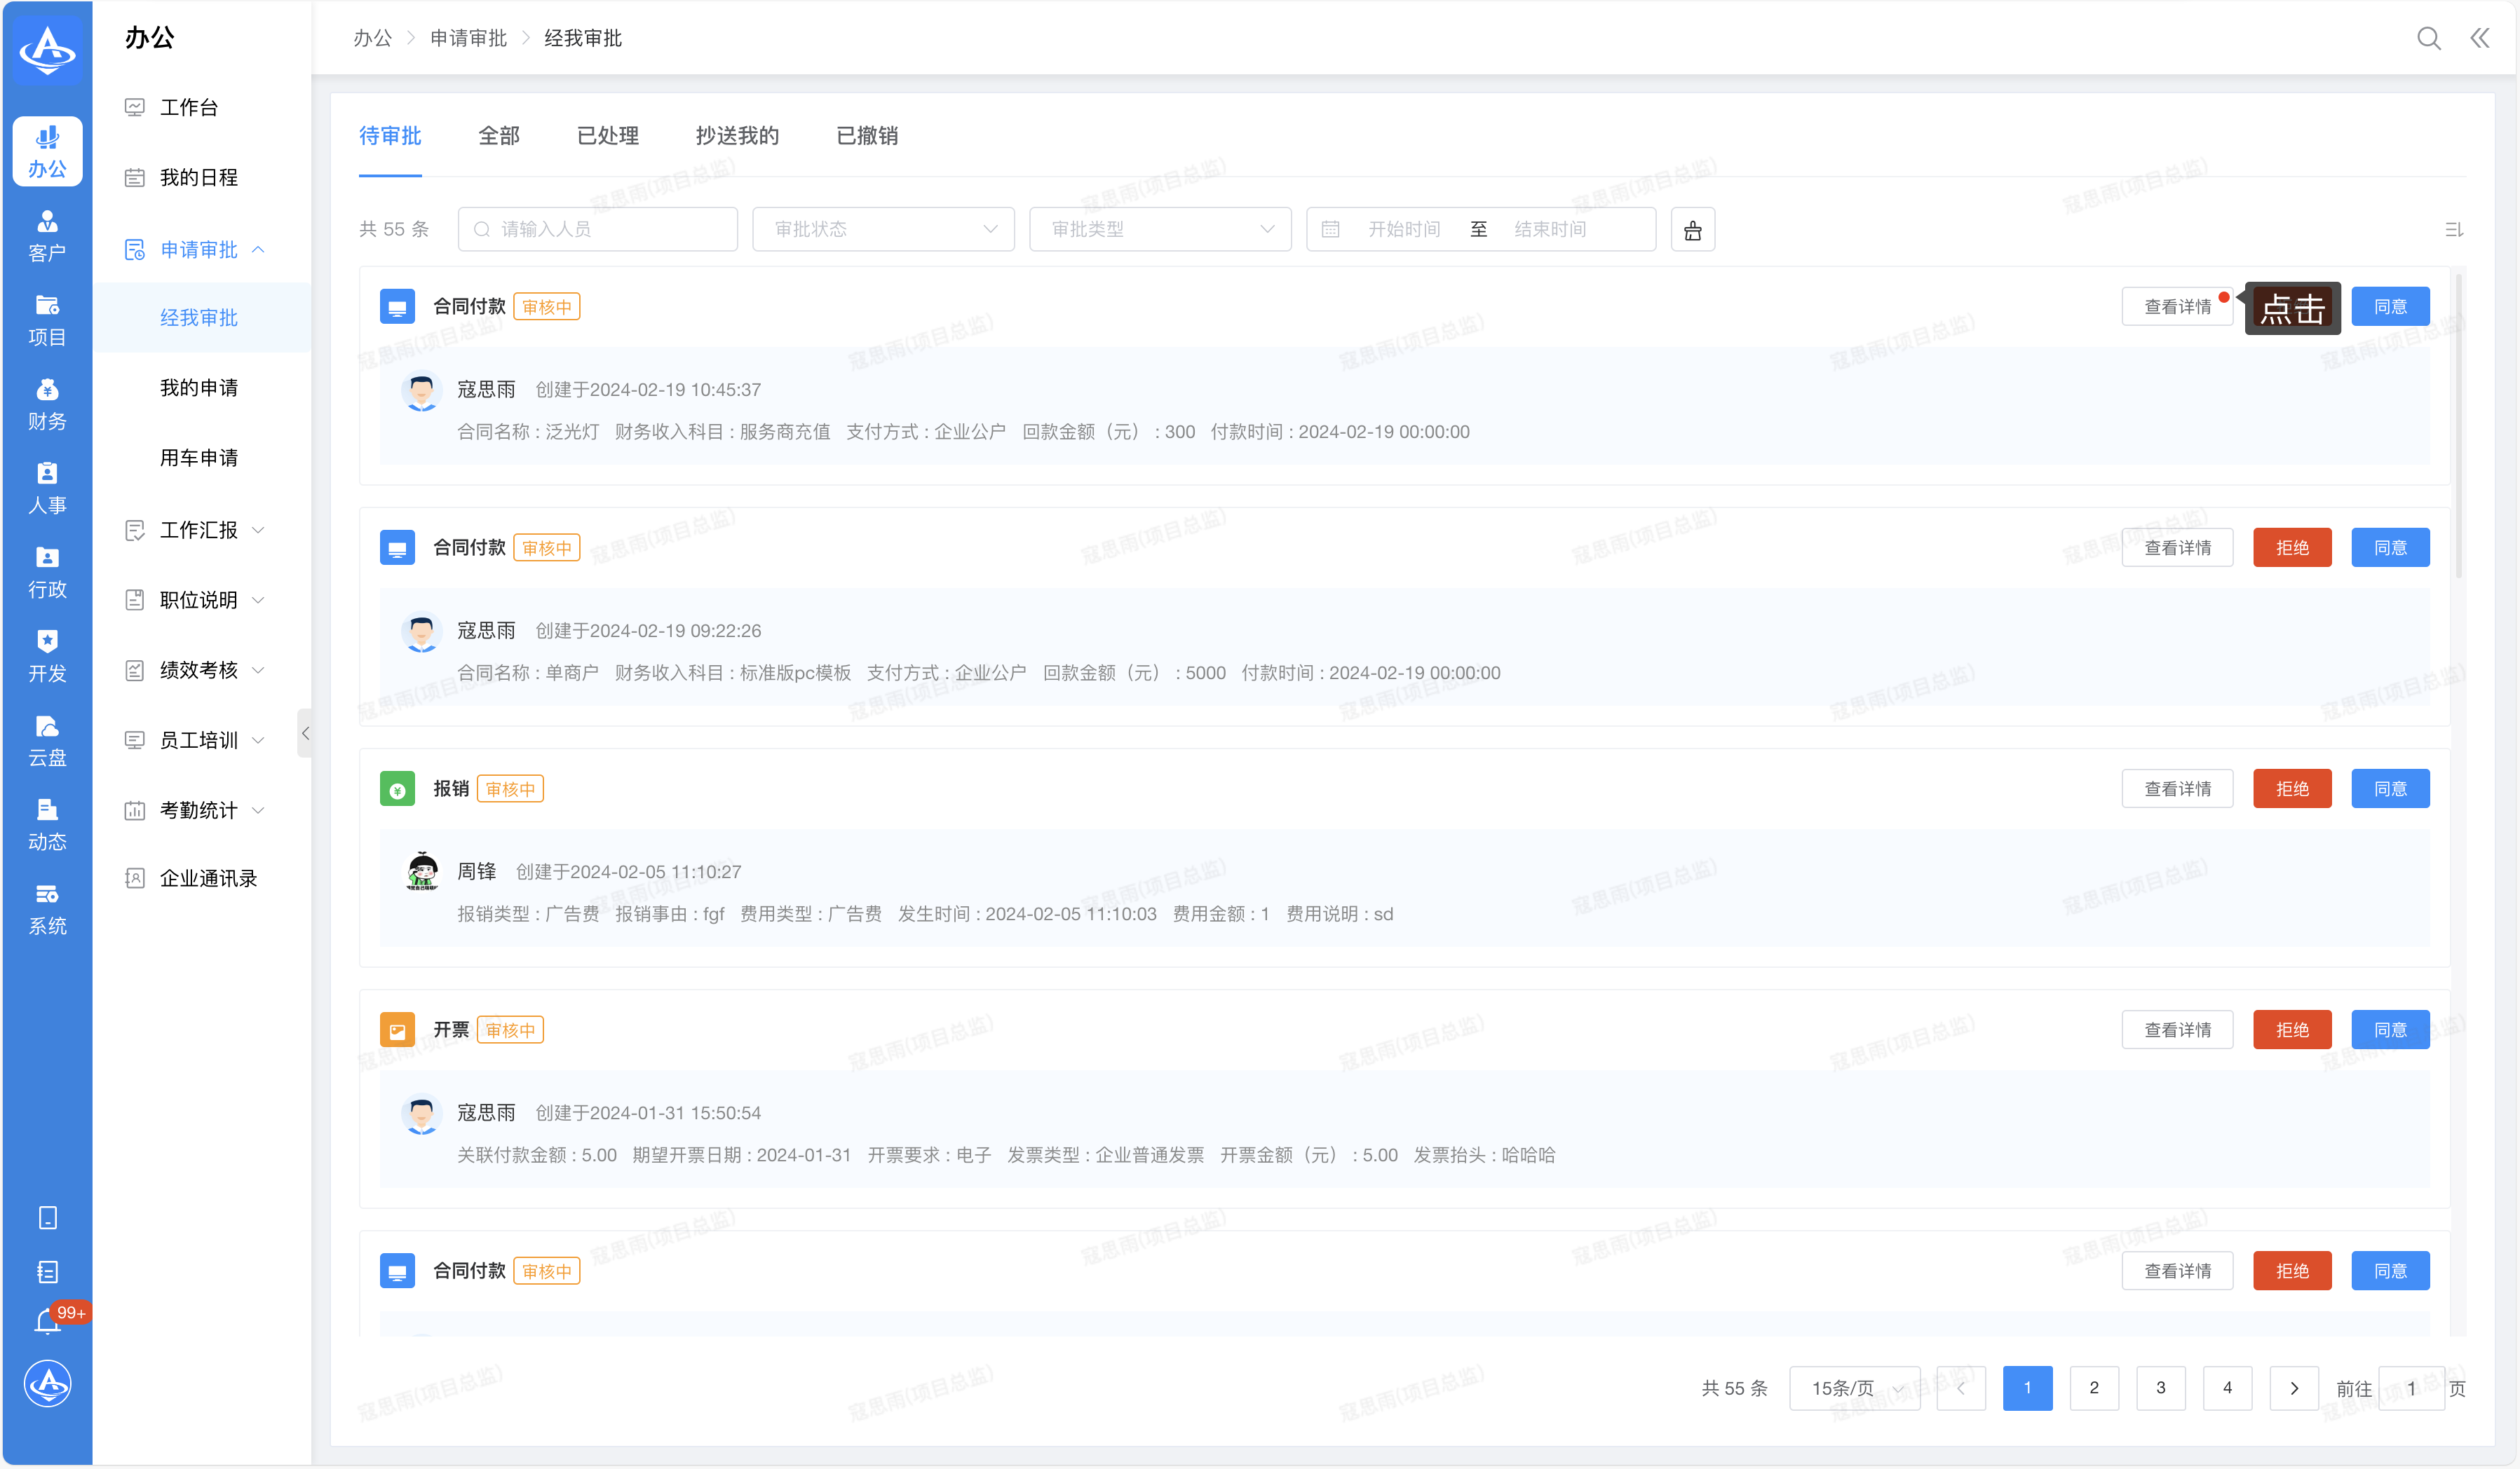Screen dimensions: 2520x1469
Task: Open the 15条/页 page size selector
Action: coord(1854,1388)
